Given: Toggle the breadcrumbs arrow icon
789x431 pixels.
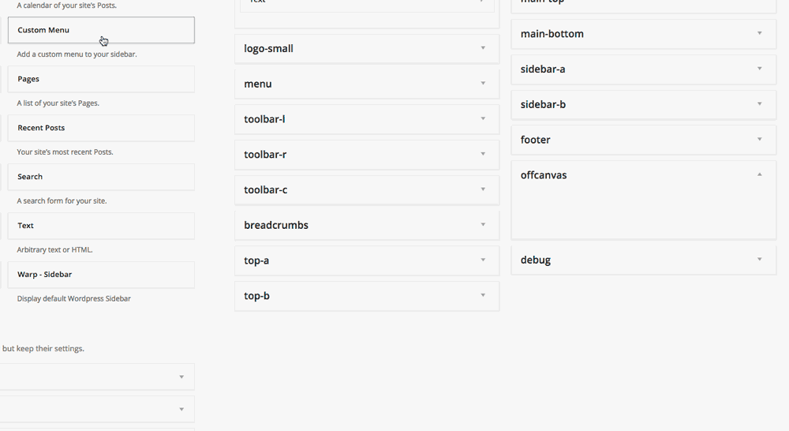Looking at the screenshot, I should coord(483,224).
